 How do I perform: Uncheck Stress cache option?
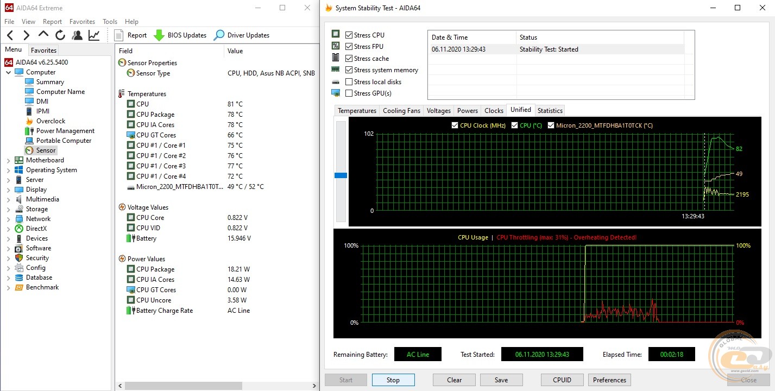coord(349,59)
